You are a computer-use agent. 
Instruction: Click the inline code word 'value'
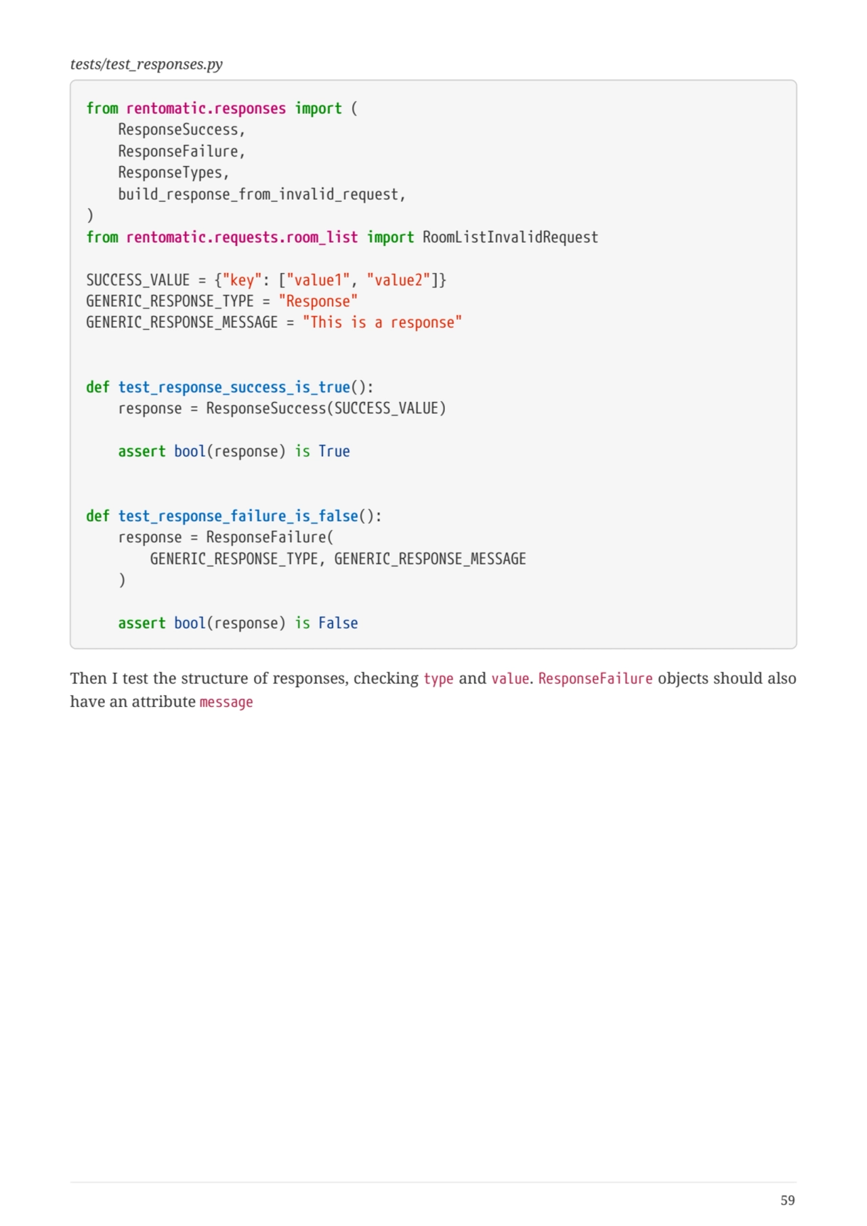pos(510,678)
